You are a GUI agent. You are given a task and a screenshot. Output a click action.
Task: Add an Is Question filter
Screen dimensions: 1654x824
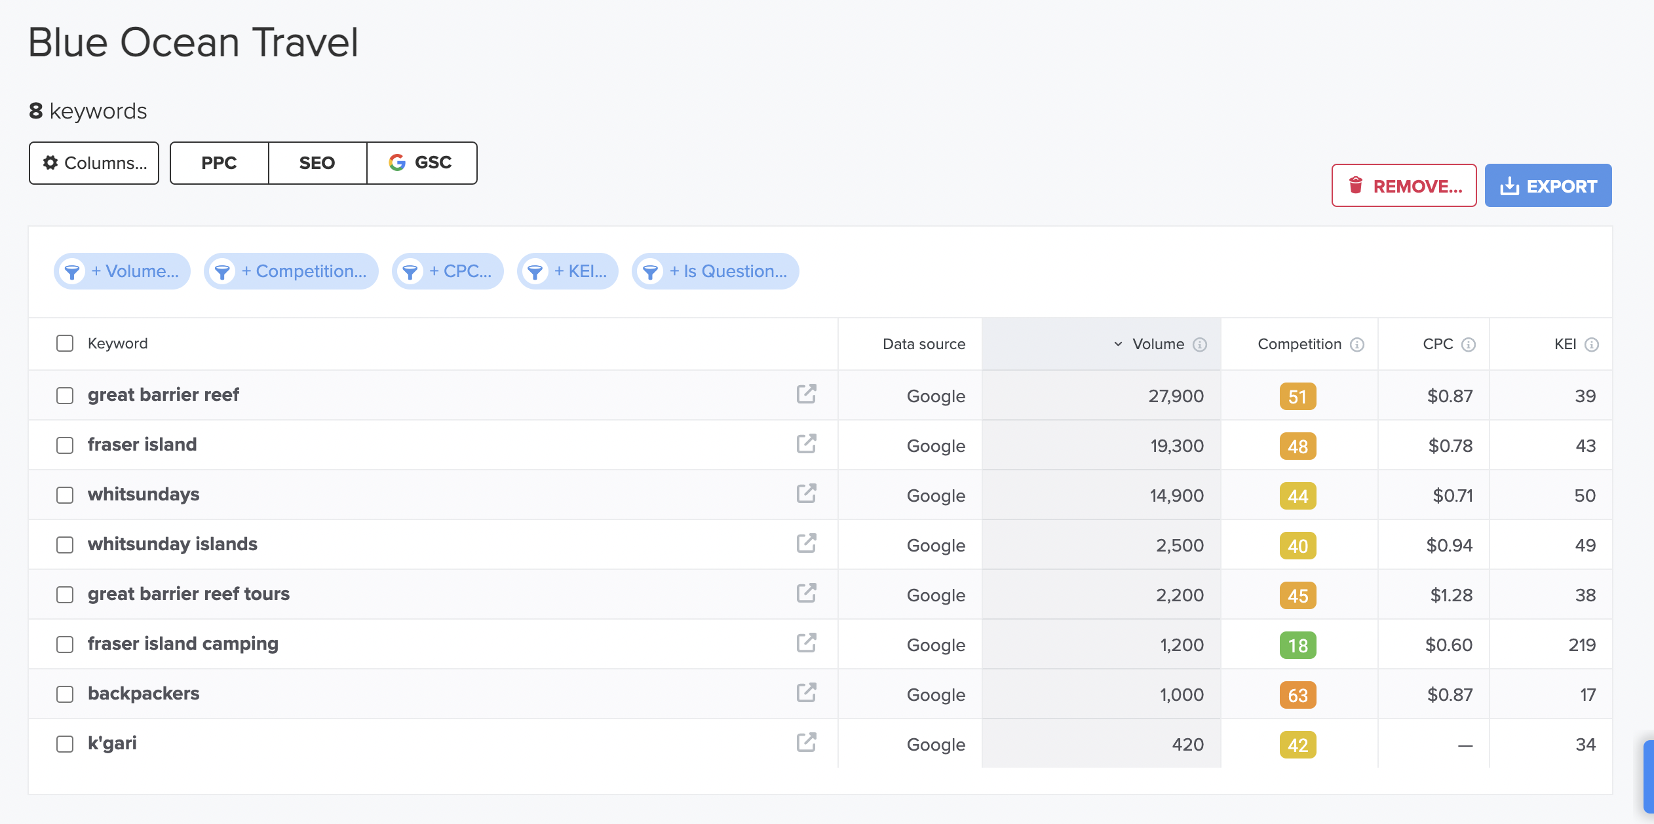716,271
